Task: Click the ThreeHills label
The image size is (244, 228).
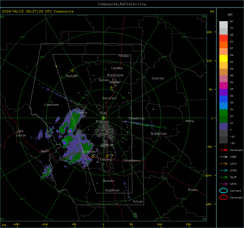Action: (x=136, y=118)
